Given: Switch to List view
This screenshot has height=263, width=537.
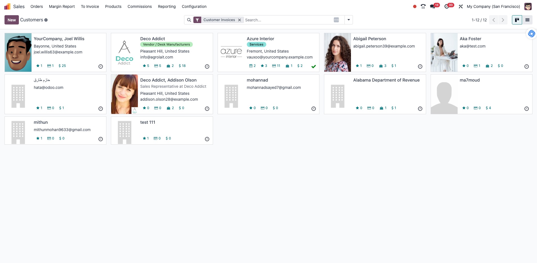Looking at the screenshot, I should (527, 20).
